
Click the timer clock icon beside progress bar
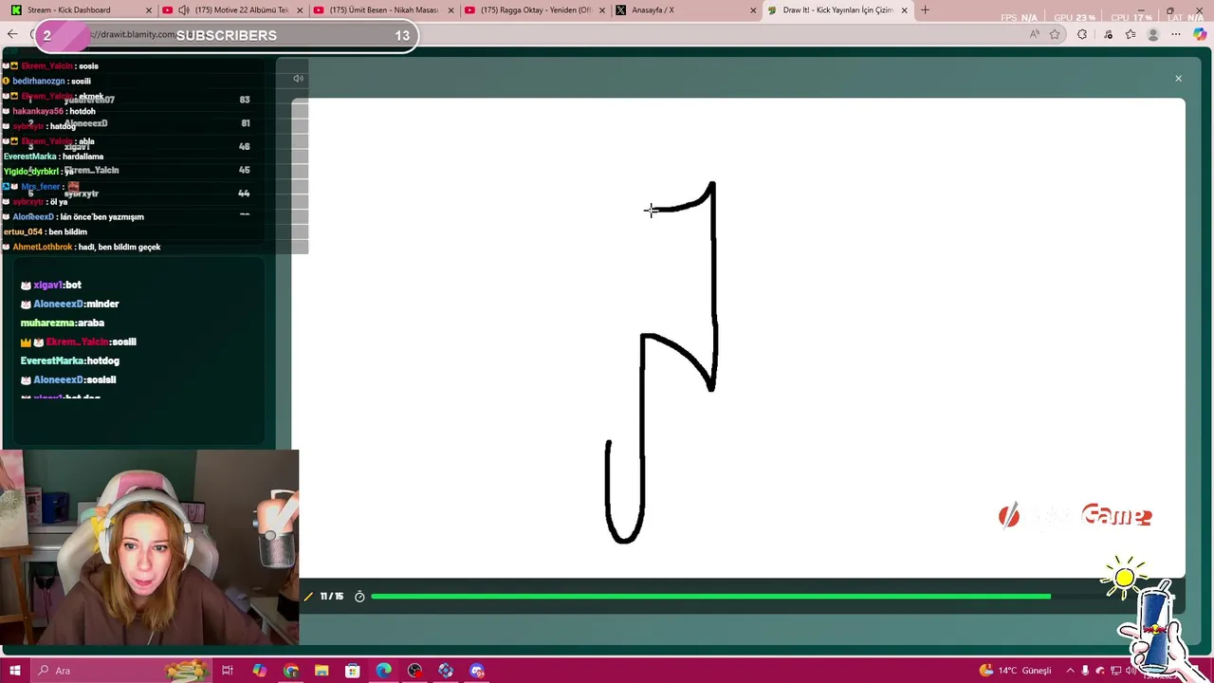pyautogui.click(x=359, y=597)
